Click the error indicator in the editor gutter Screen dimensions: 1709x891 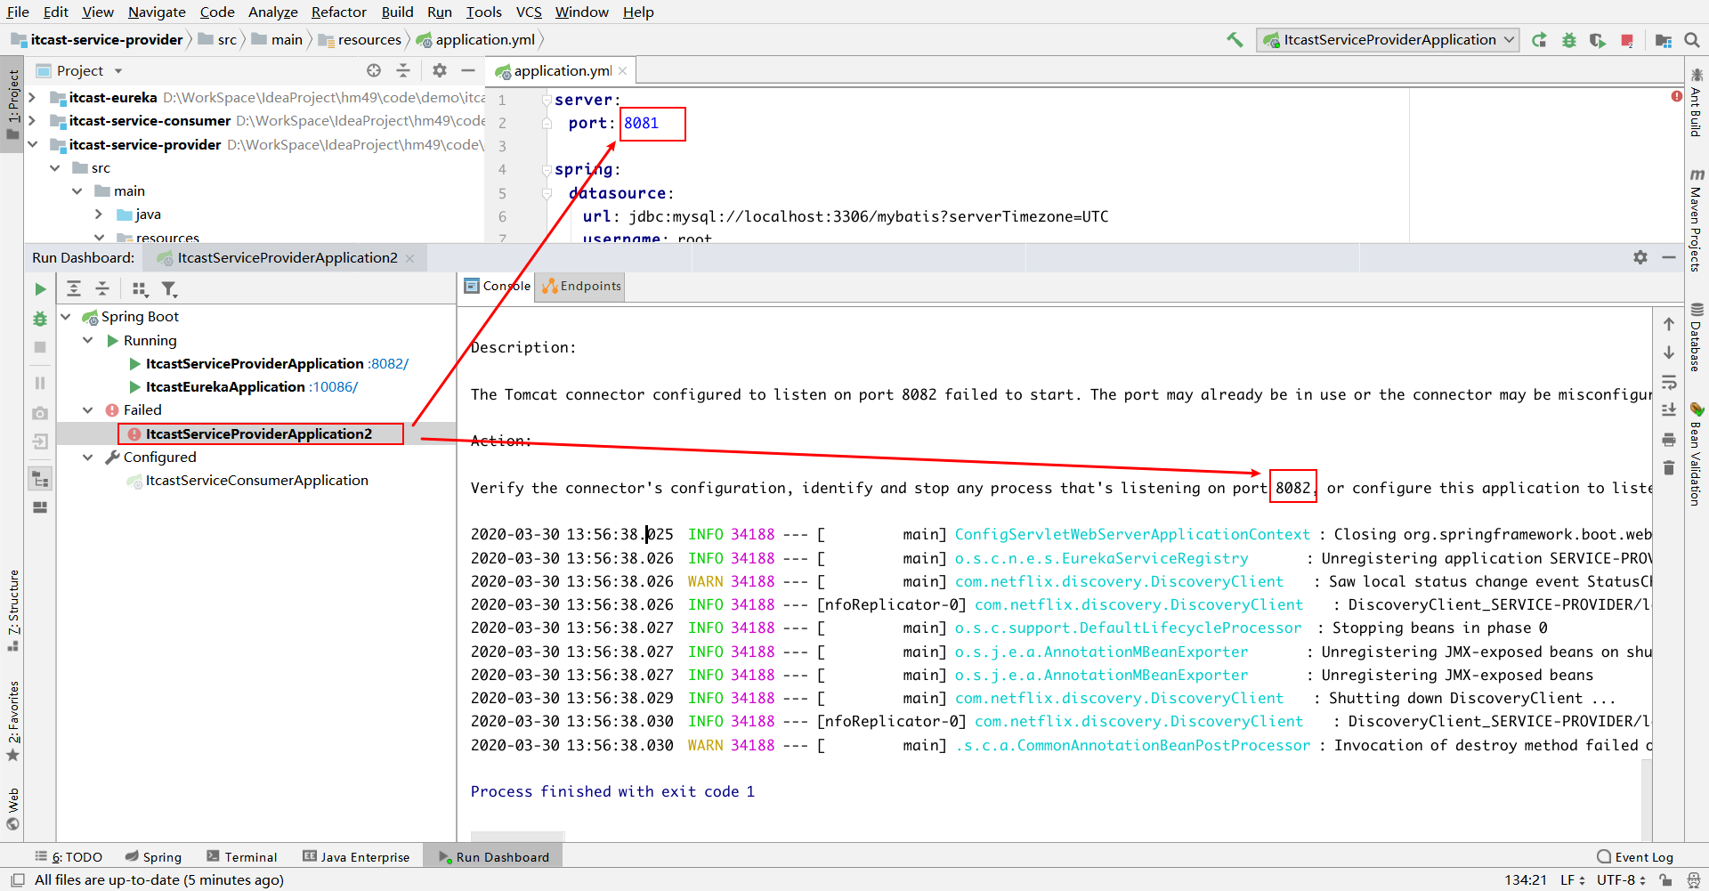click(x=1677, y=96)
